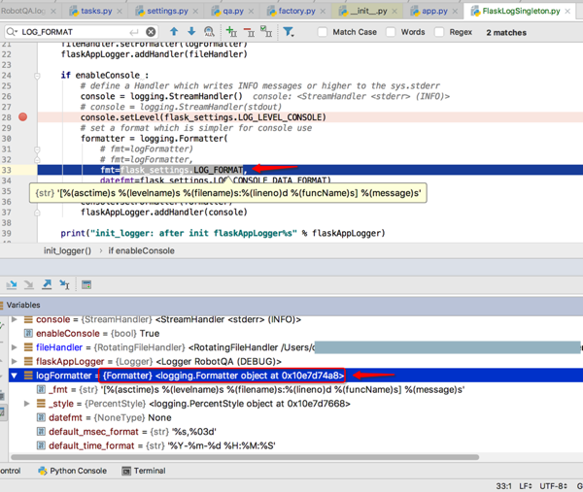The width and height of the screenshot is (583, 492).
Task: Click the Step Into debugger icon
Action: (x=12, y=284)
